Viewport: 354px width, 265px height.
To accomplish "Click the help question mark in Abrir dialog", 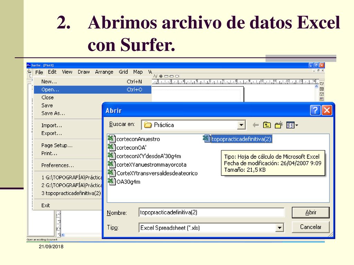I will point(315,110).
